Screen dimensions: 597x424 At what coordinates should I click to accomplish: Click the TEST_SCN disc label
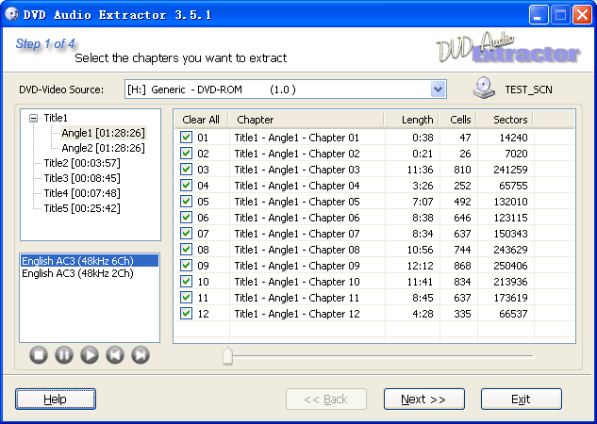point(528,90)
